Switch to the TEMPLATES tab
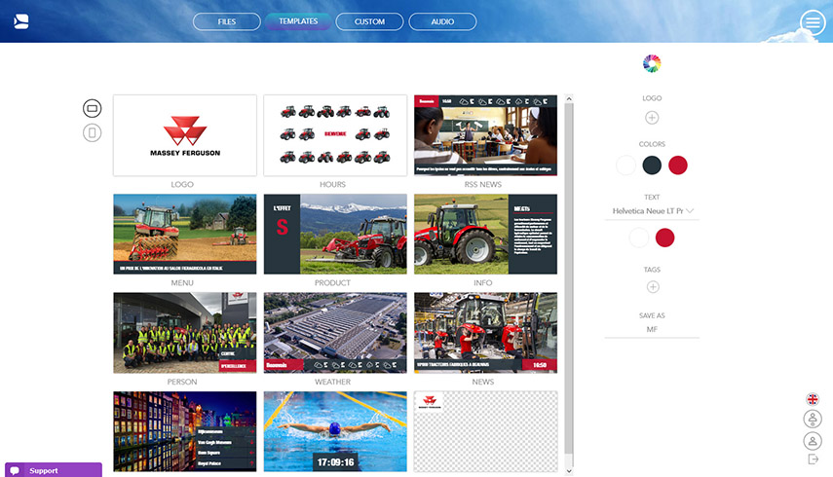 tap(298, 21)
